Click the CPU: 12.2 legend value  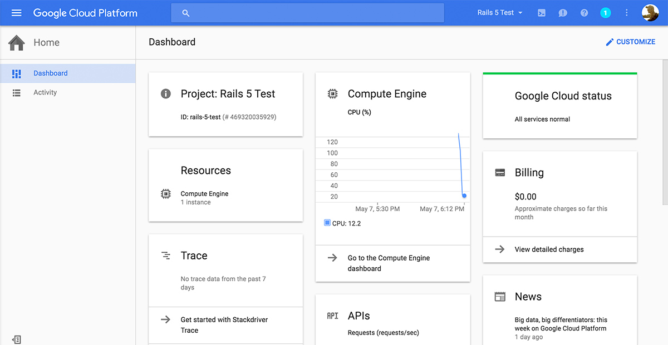click(x=346, y=223)
